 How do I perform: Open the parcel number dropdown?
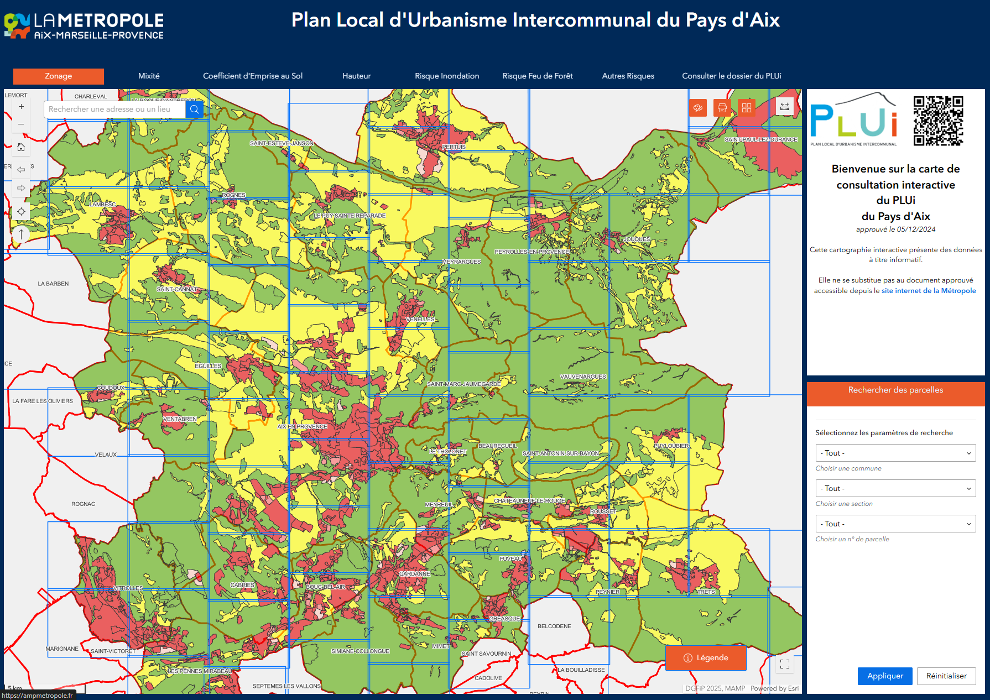tap(895, 524)
